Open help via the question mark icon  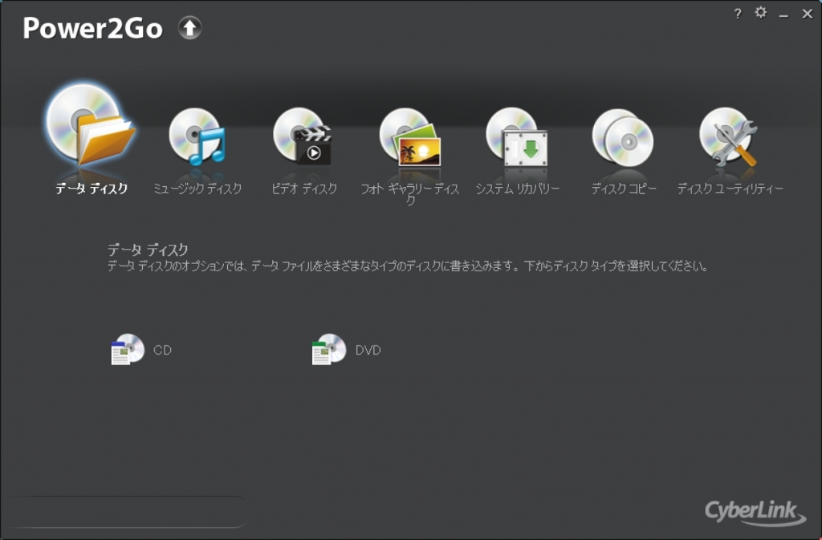pyautogui.click(x=738, y=14)
